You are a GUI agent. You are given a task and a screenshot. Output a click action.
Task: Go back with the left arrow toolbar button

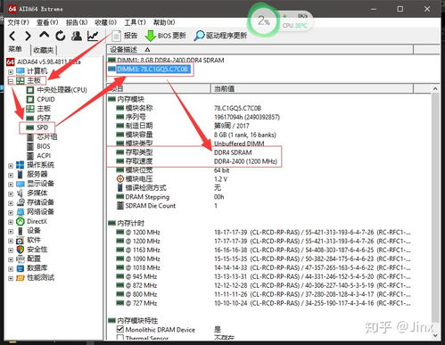point(12,36)
